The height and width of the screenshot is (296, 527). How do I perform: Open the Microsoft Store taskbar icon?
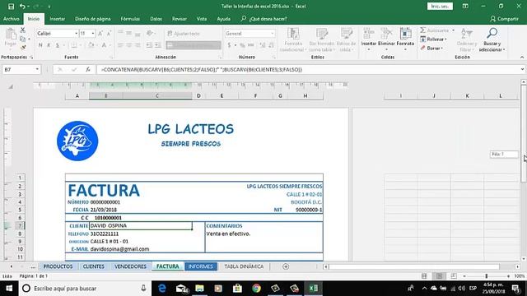238,289
